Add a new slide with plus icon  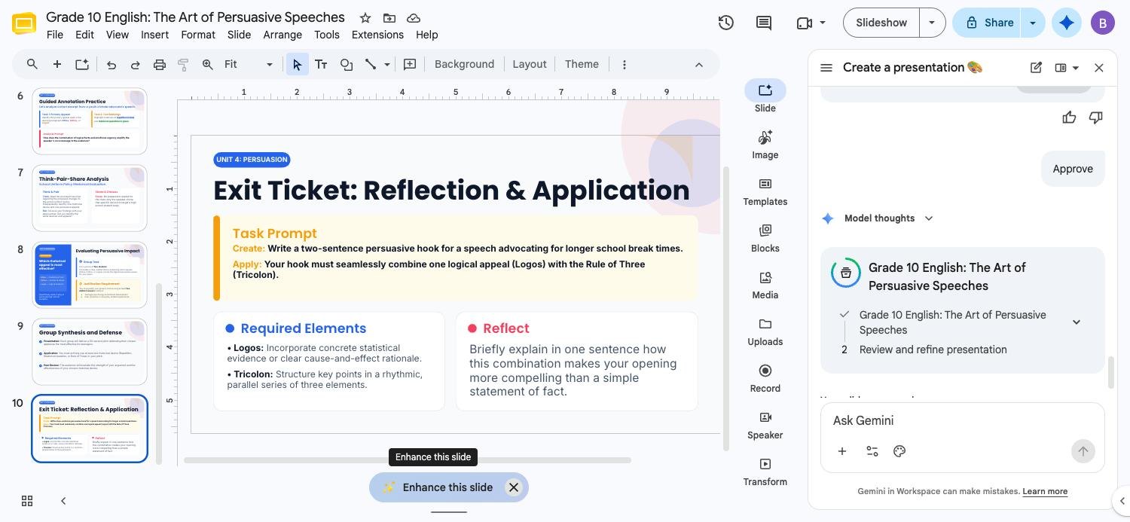coord(56,64)
